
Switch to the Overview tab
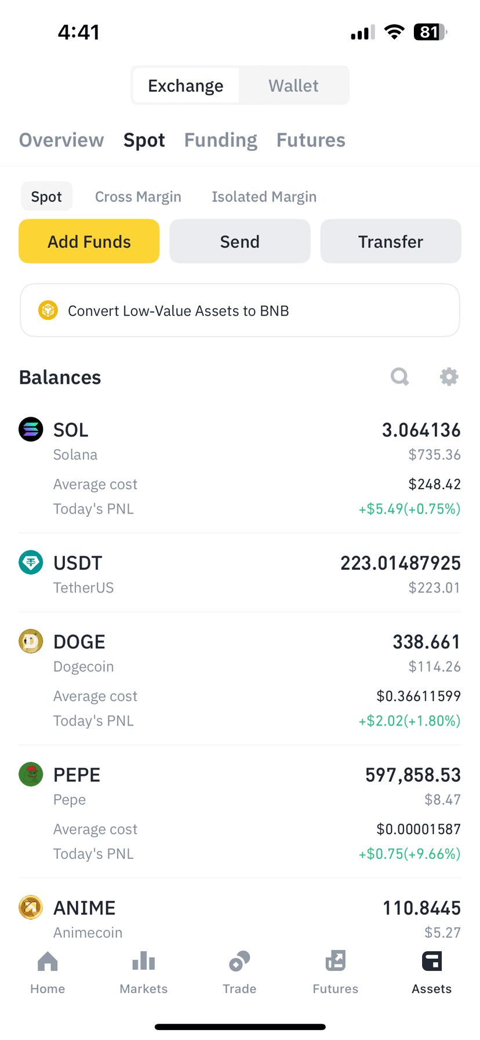pos(61,140)
